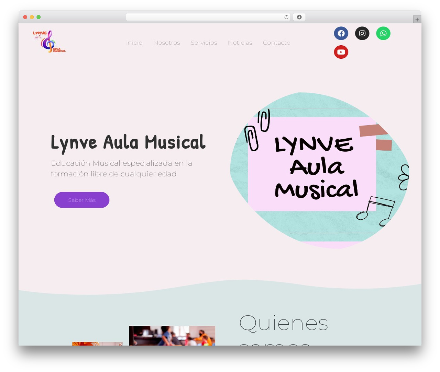Image resolution: width=440 pixels, height=372 pixels.
Task: Click the browser download arrow icon
Action: pyautogui.click(x=299, y=17)
